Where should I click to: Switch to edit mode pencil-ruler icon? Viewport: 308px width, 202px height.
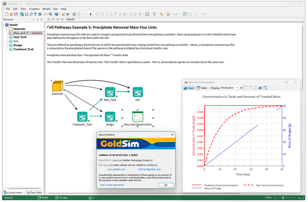[63, 14]
